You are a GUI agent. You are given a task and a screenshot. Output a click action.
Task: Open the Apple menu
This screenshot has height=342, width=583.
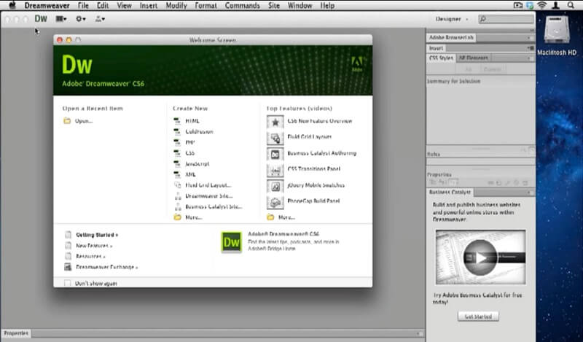[x=12, y=5]
